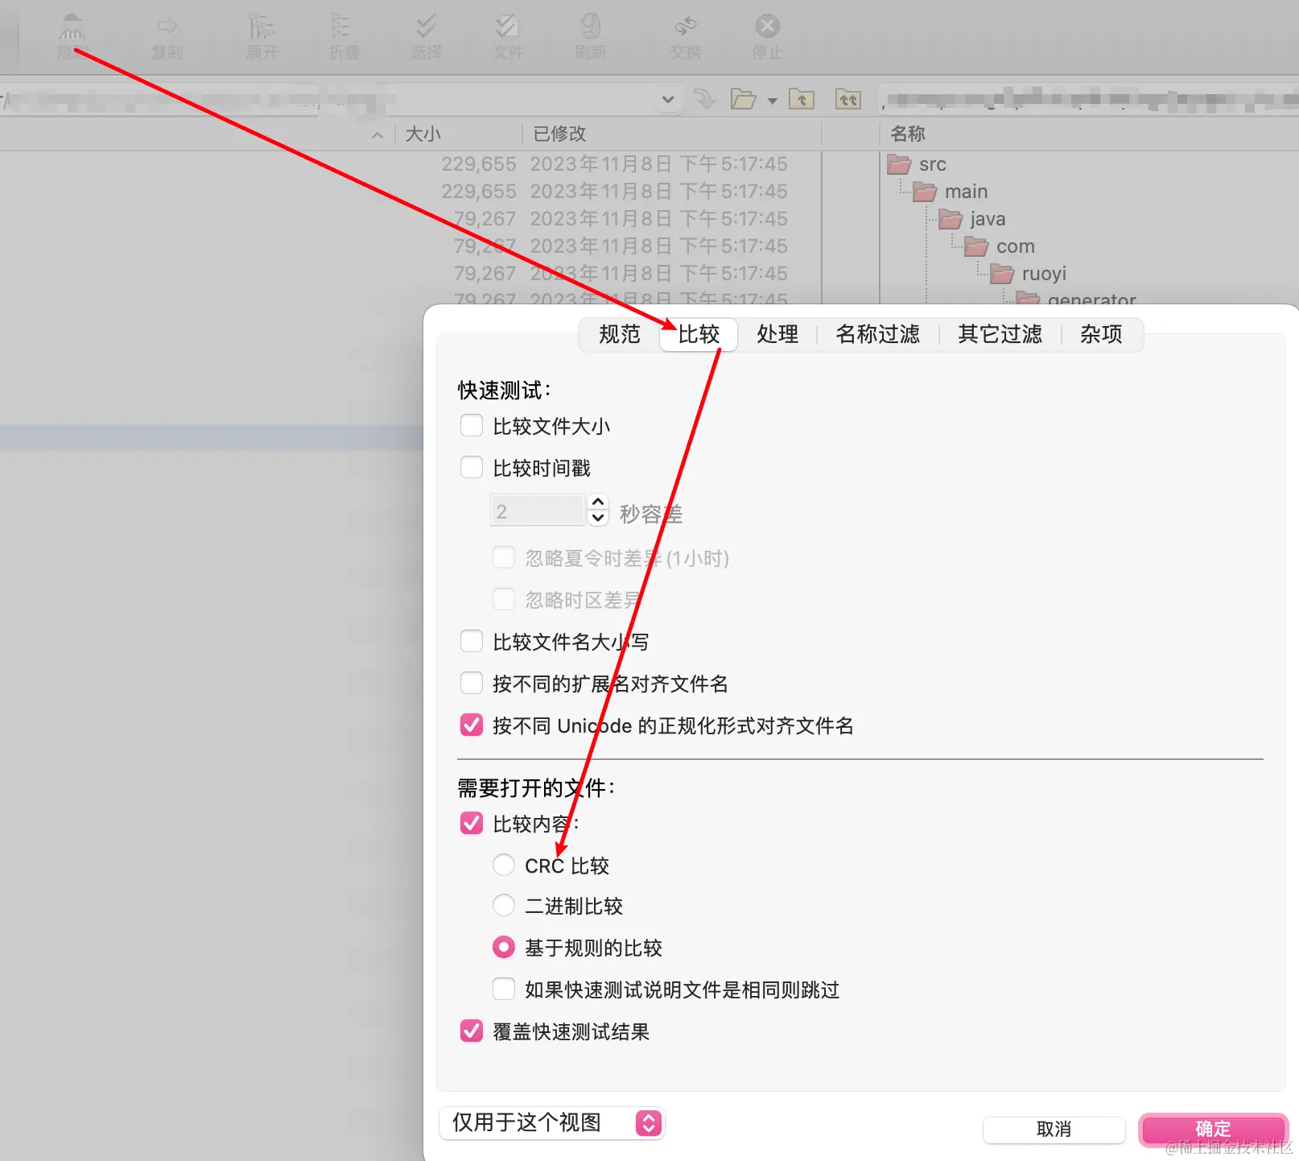Screen dimensions: 1299x1161
Task: Click the 取消 cancel button
Action: pyautogui.click(x=1054, y=1129)
